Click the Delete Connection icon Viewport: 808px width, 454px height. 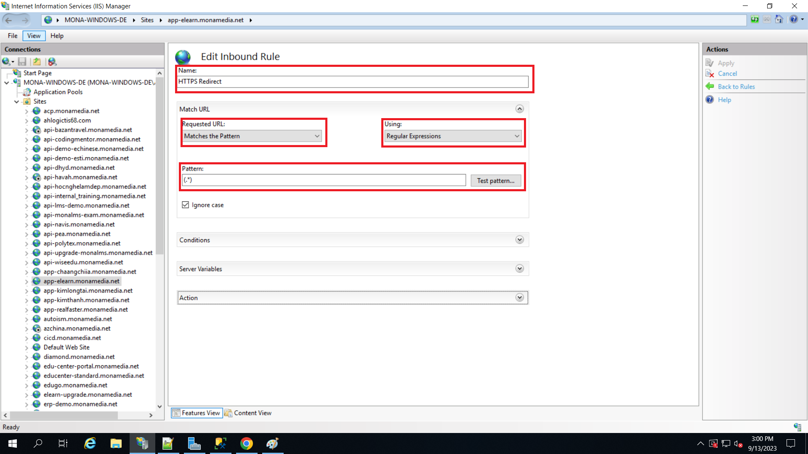click(52, 62)
